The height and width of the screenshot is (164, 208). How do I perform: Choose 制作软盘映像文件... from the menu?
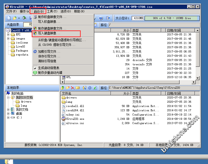[x=63, y=17]
